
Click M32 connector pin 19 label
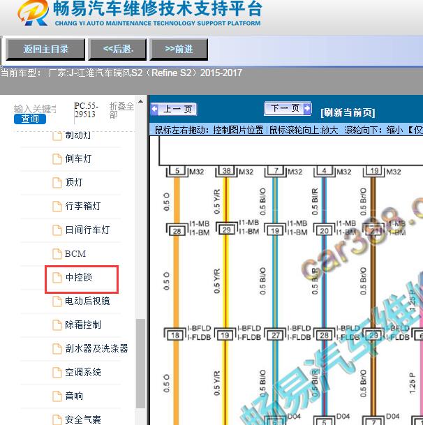click(x=374, y=171)
